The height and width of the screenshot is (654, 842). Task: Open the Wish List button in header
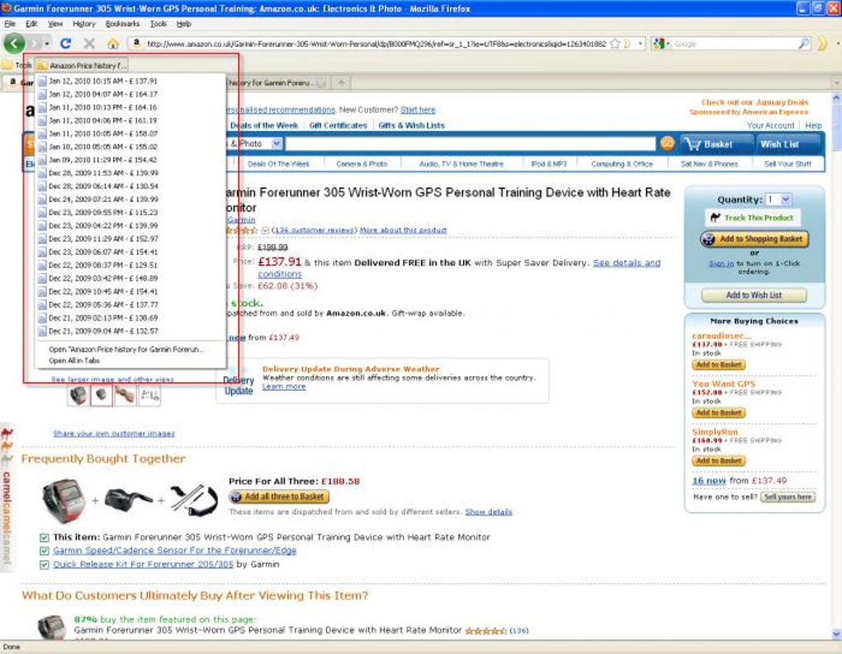[787, 144]
